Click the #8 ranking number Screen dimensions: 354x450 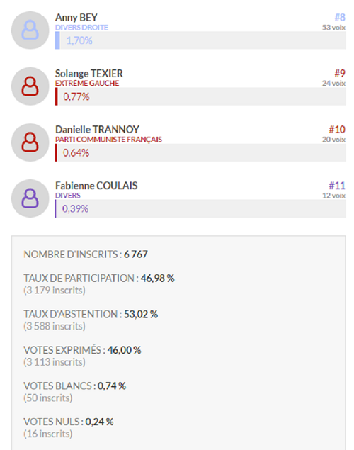pos(340,18)
